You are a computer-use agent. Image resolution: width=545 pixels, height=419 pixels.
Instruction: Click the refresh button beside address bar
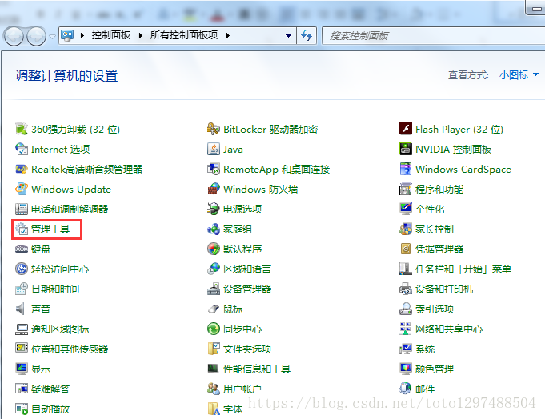tap(307, 35)
